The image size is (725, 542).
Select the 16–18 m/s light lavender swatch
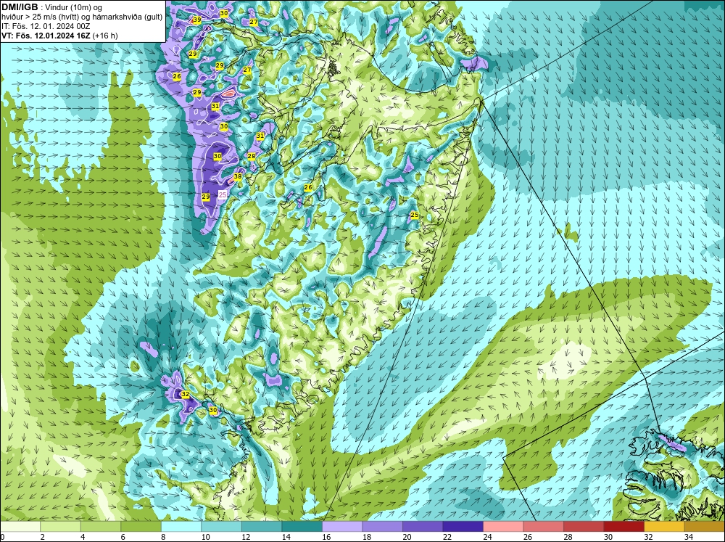[x=342, y=527]
